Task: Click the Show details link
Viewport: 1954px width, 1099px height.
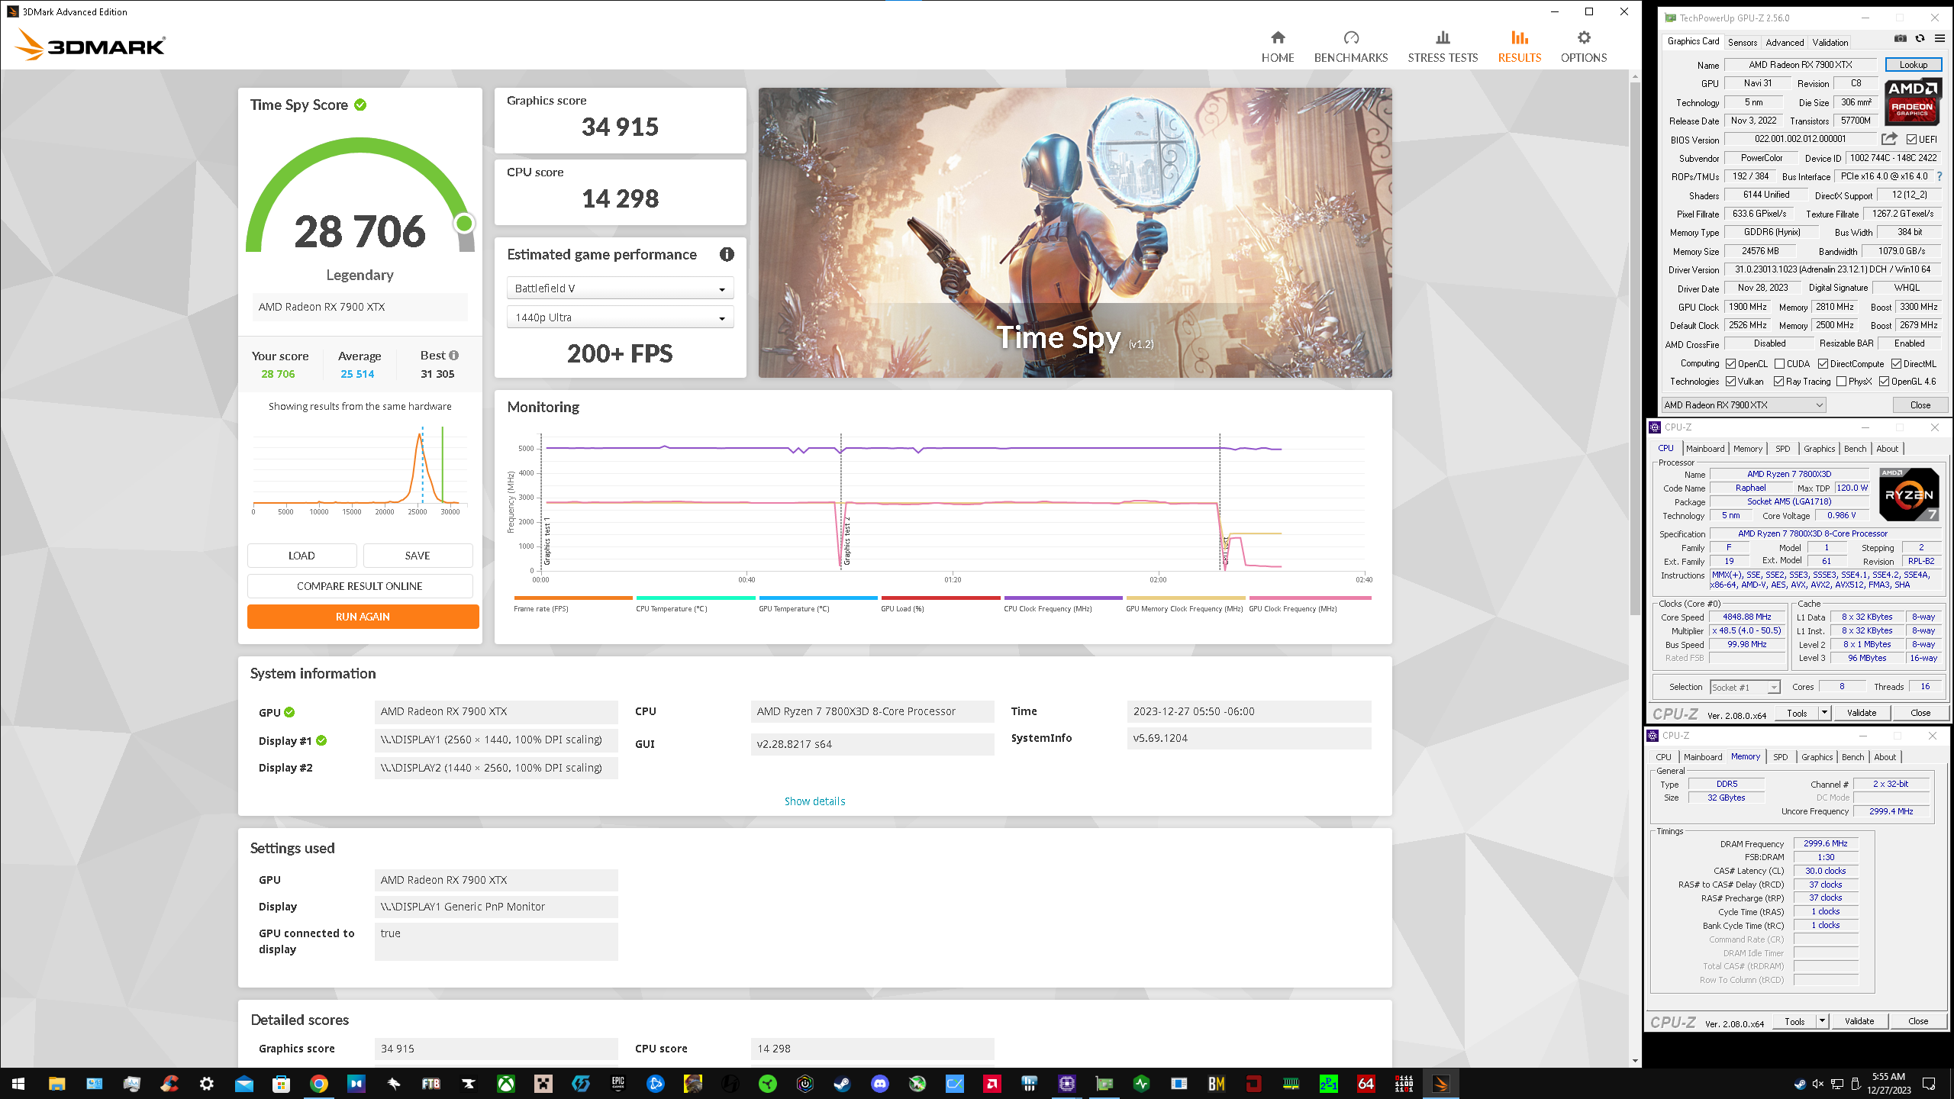Action: tap(814, 801)
